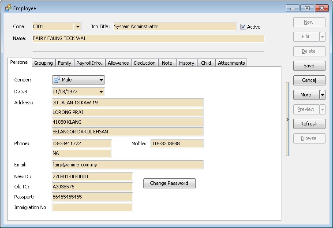Click the empty Immigration No field
333x228 pixels.
coord(92,208)
